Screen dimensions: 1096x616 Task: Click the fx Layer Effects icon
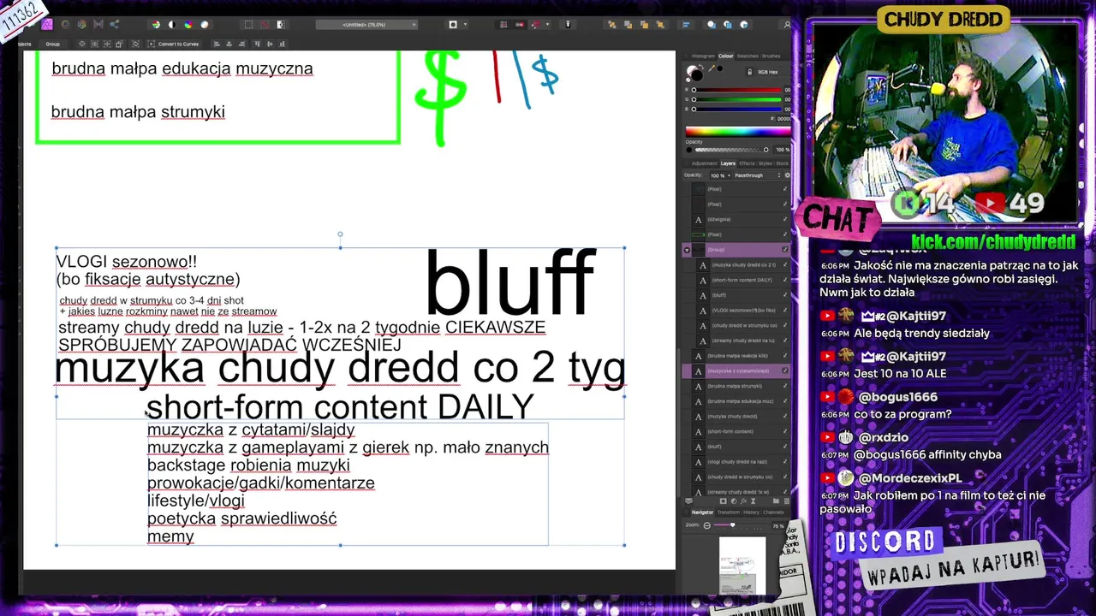pos(744,501)
